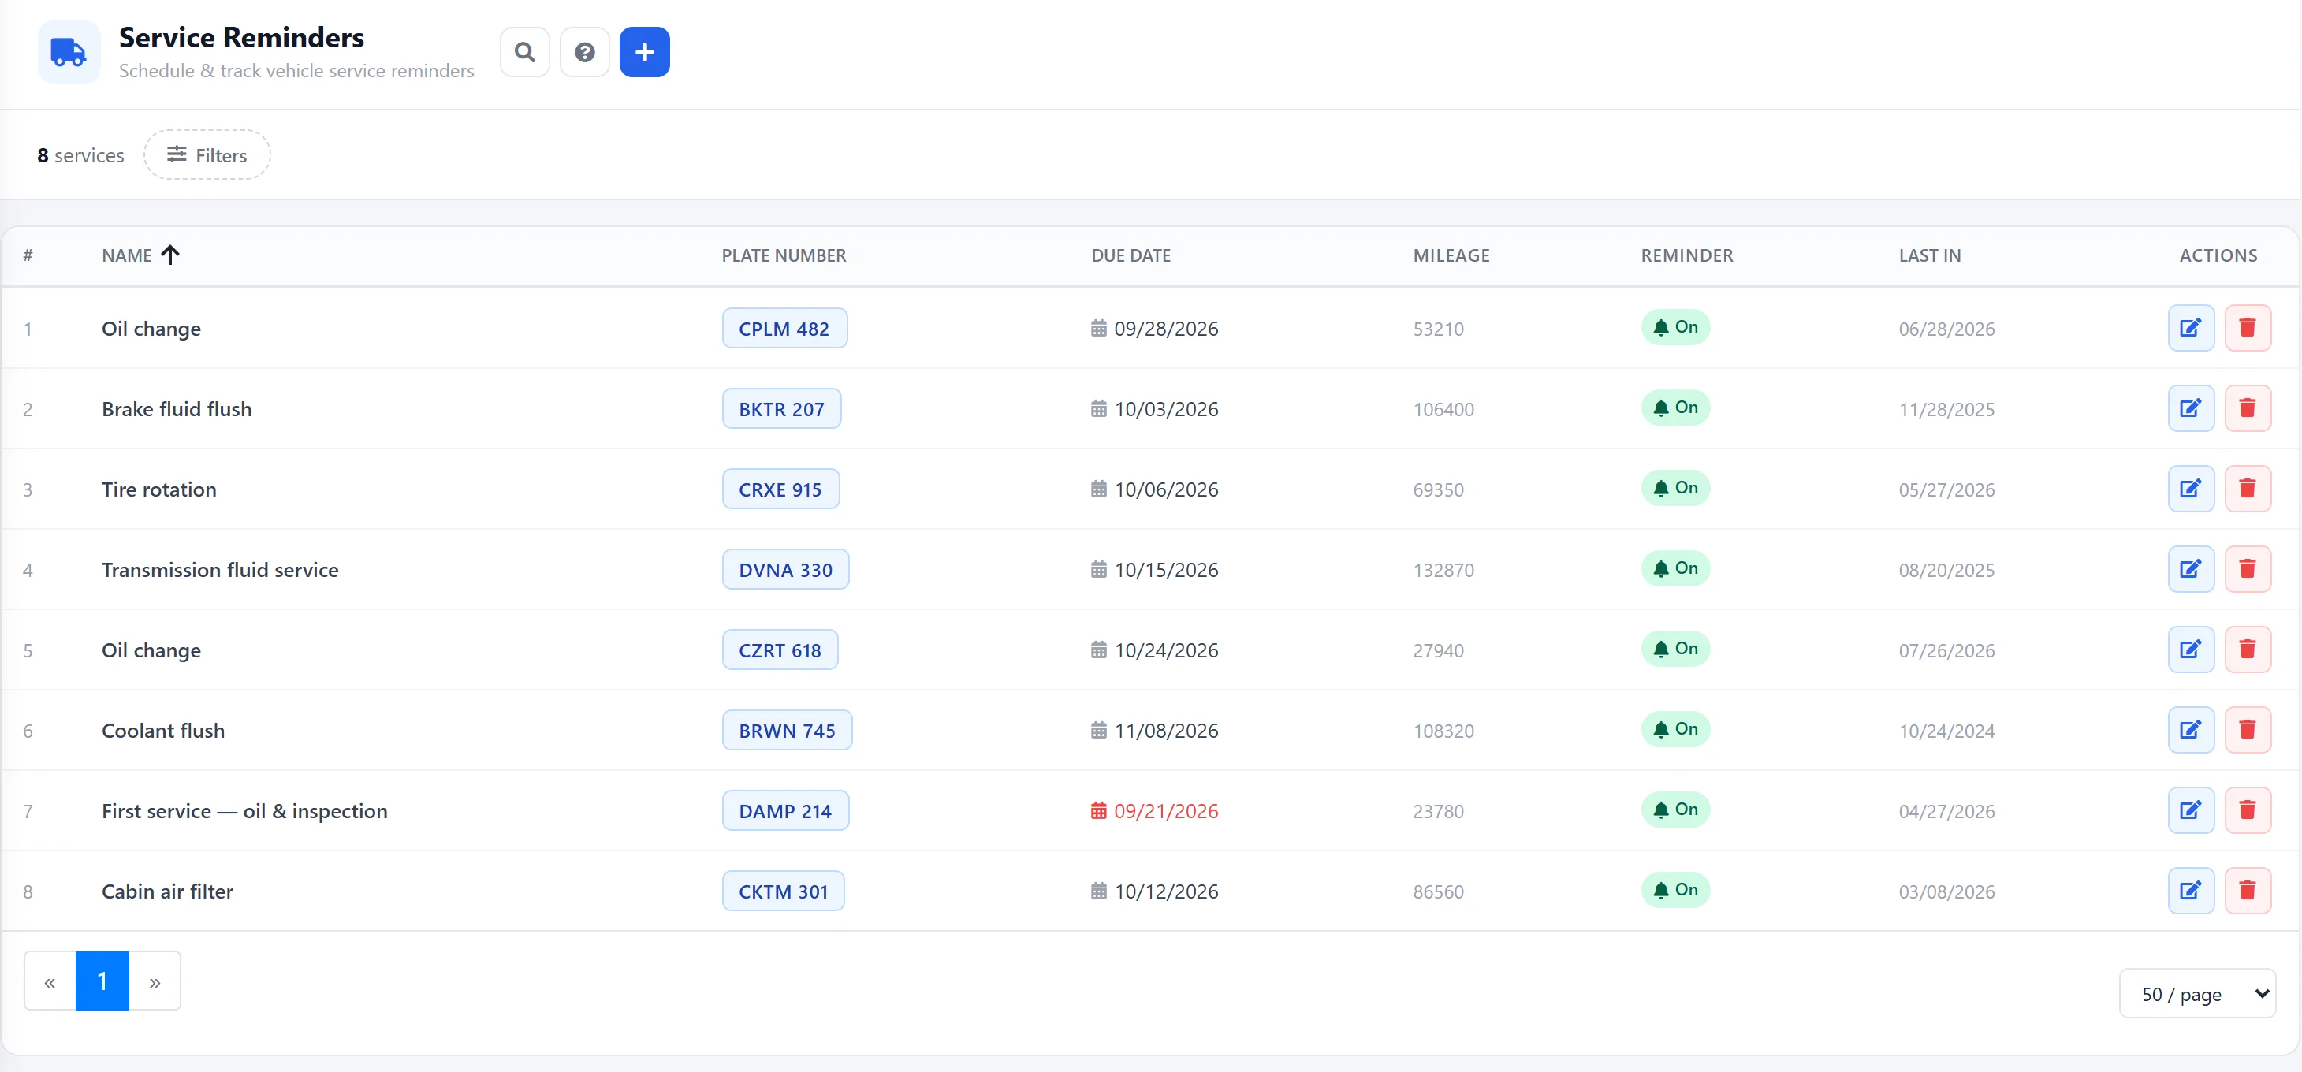Delete the Coolant flush reminder

click(2248, 730)
